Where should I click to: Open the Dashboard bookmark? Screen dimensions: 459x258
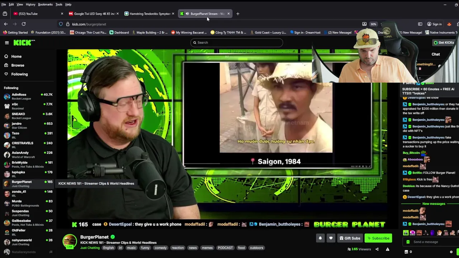119,32
